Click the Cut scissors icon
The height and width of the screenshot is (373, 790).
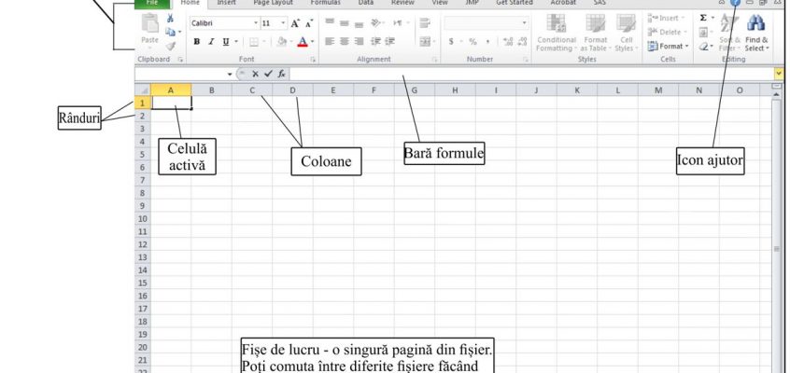(x=170, y=19)
